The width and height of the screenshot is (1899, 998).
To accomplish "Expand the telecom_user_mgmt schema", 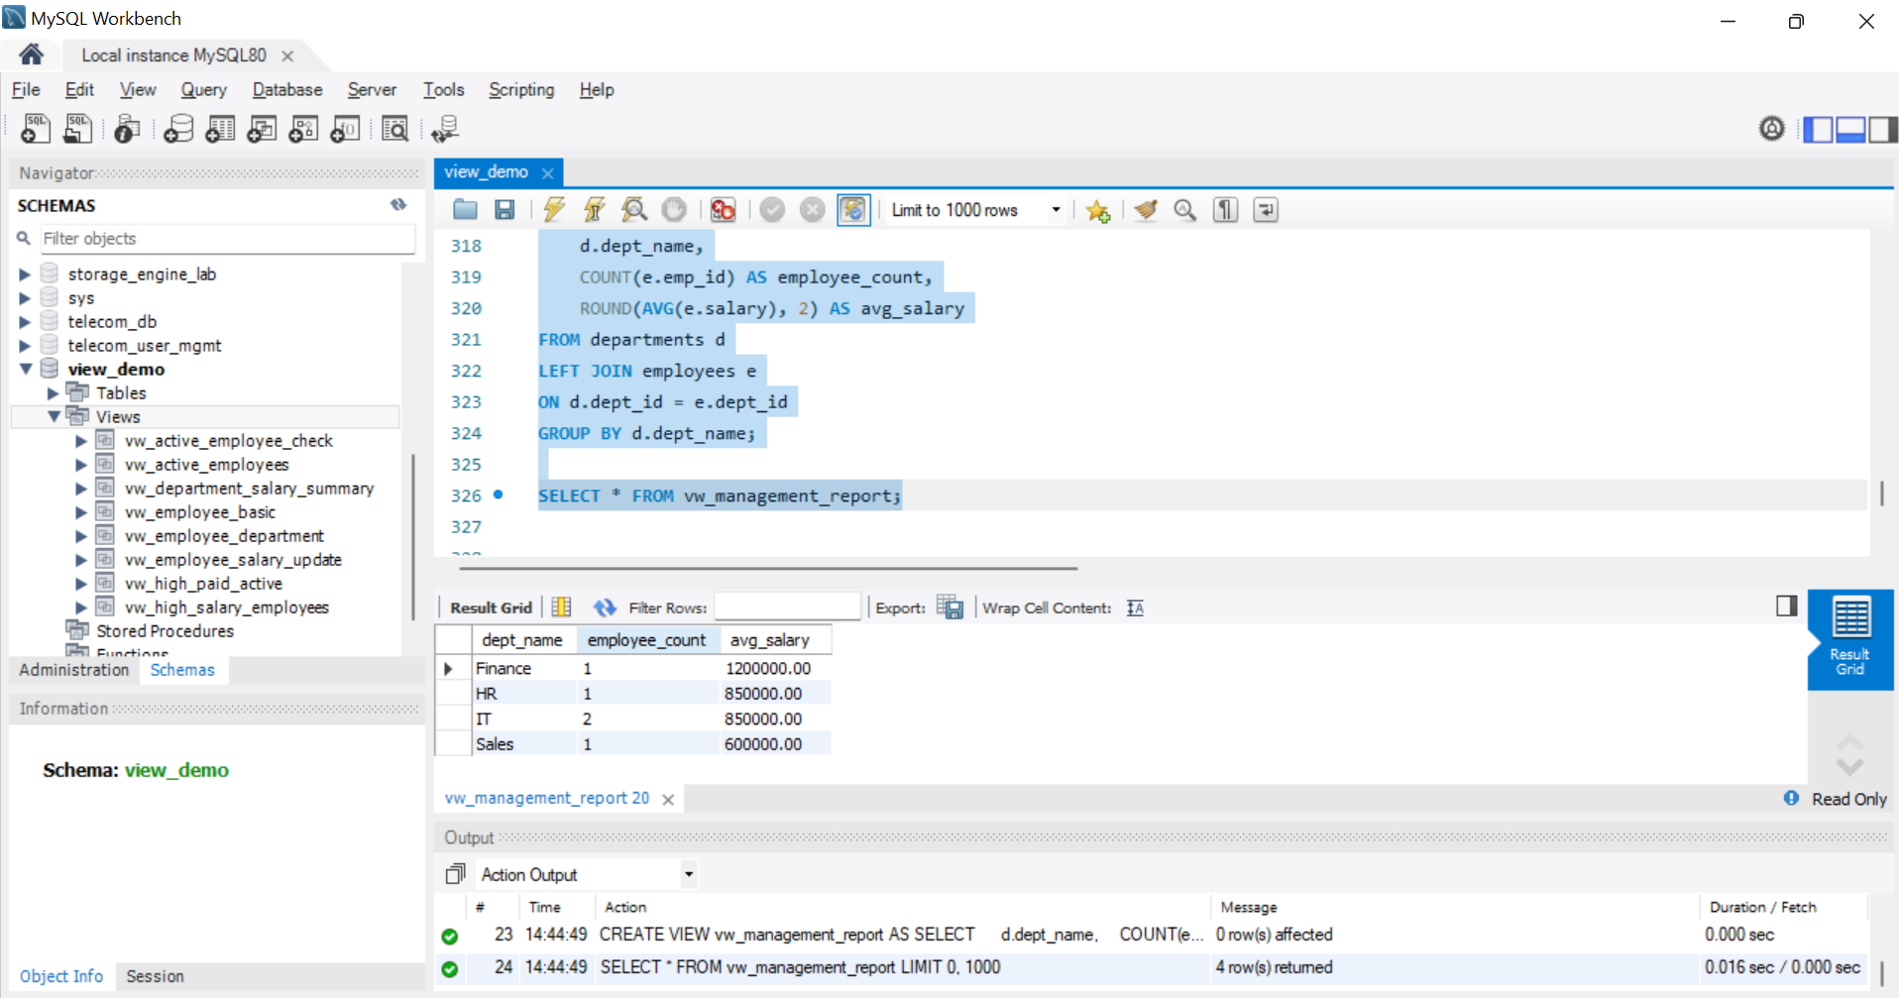I will point(25,346).
